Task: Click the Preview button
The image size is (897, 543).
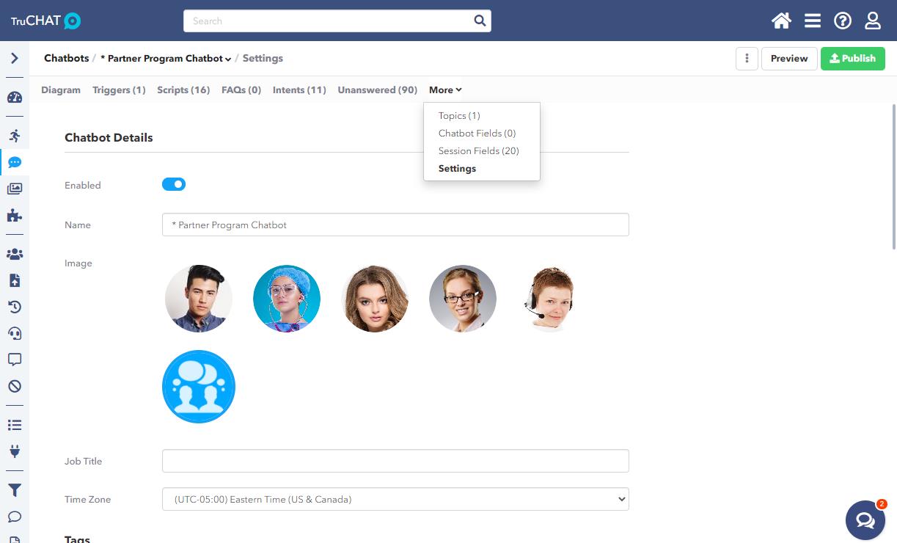Action: (789, 59)
